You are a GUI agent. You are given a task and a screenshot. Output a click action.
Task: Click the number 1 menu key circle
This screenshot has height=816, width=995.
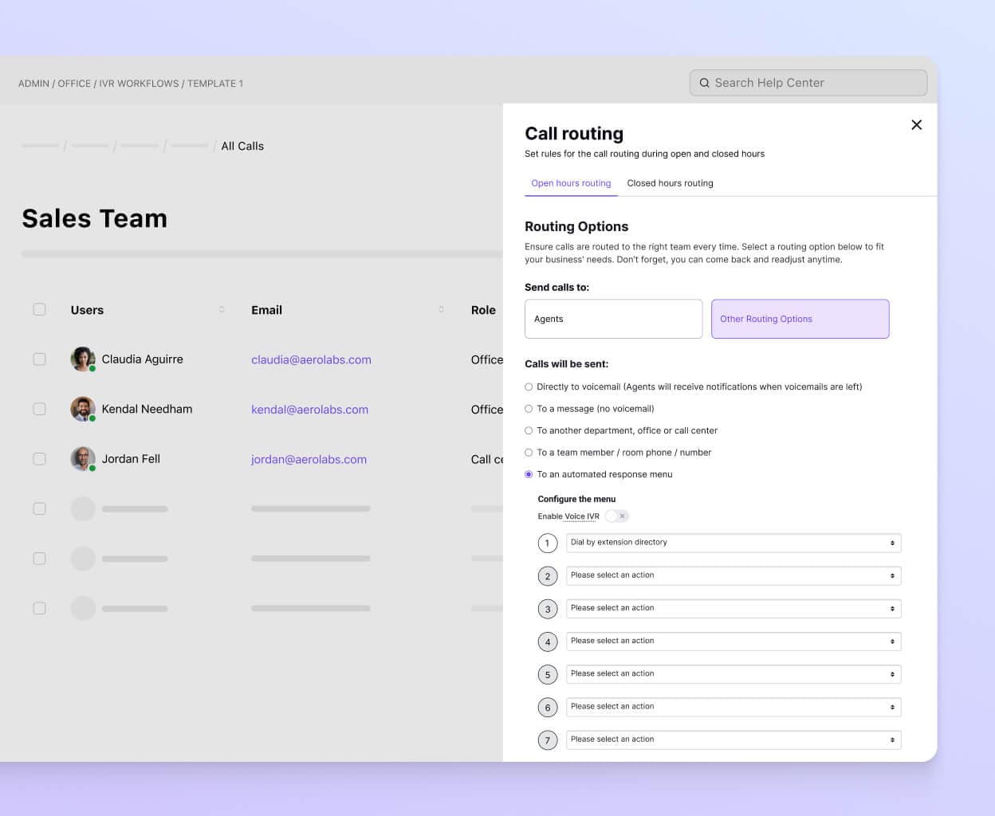[x=547, y=543]
